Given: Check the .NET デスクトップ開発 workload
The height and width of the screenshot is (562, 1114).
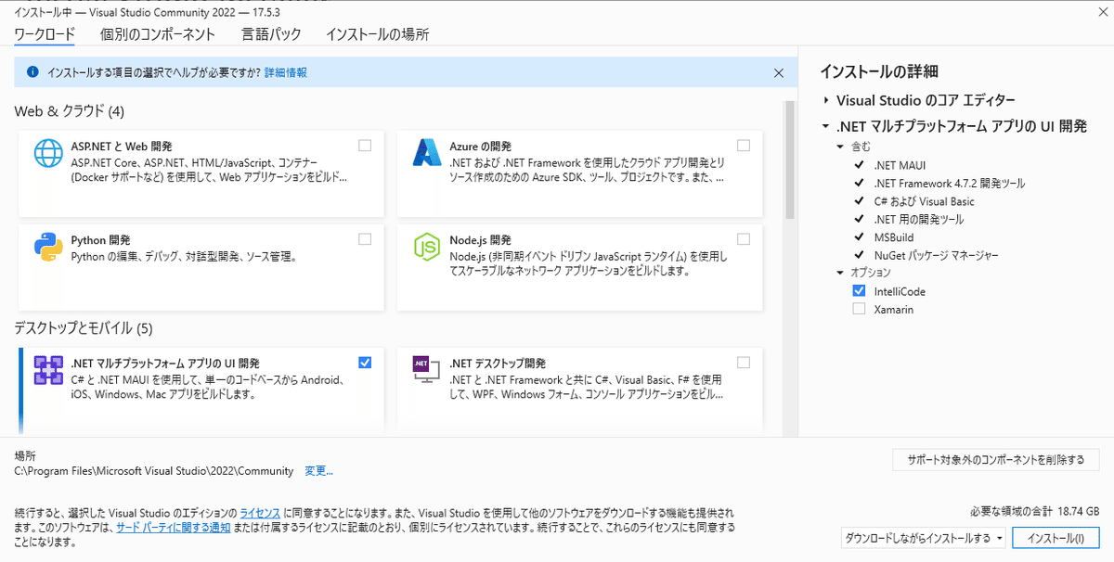Looking at the screenshot, I should pyautogui.click(x=744, y=362).
